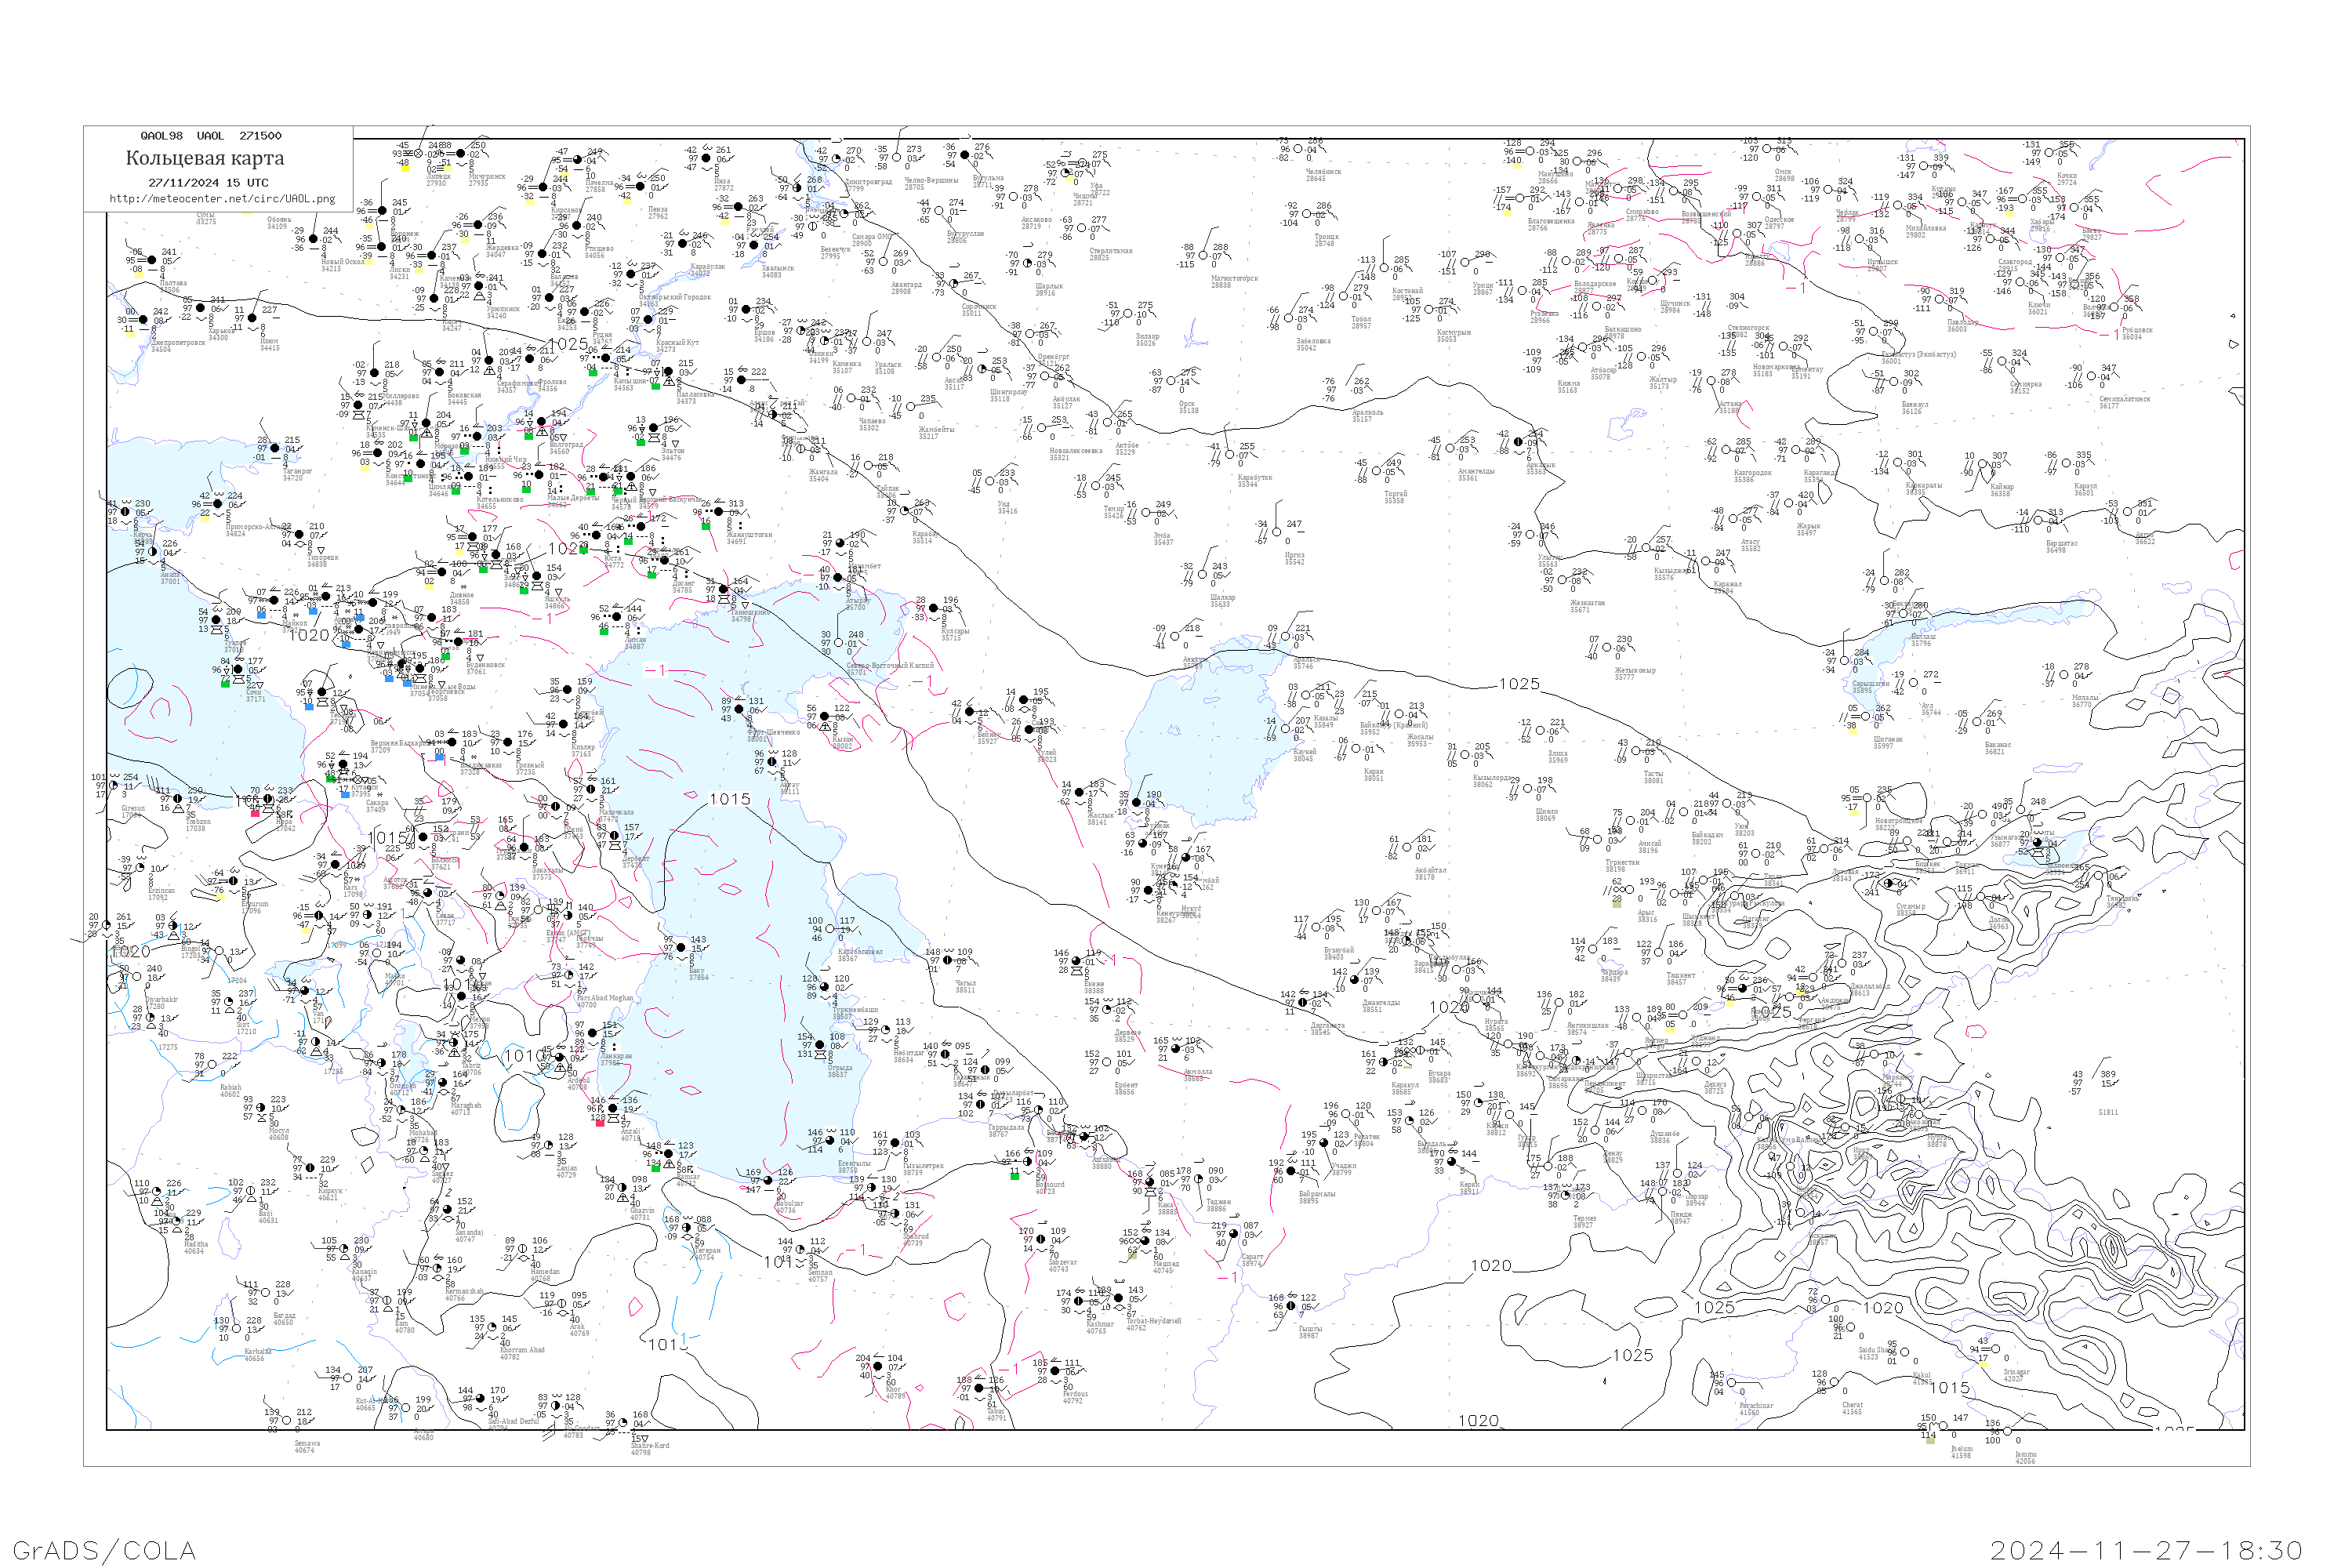Click the Аральск 35746 station circle
Image resolution: width=2352 pixels, height=1568 pixels.
(x=1286, y=637)
